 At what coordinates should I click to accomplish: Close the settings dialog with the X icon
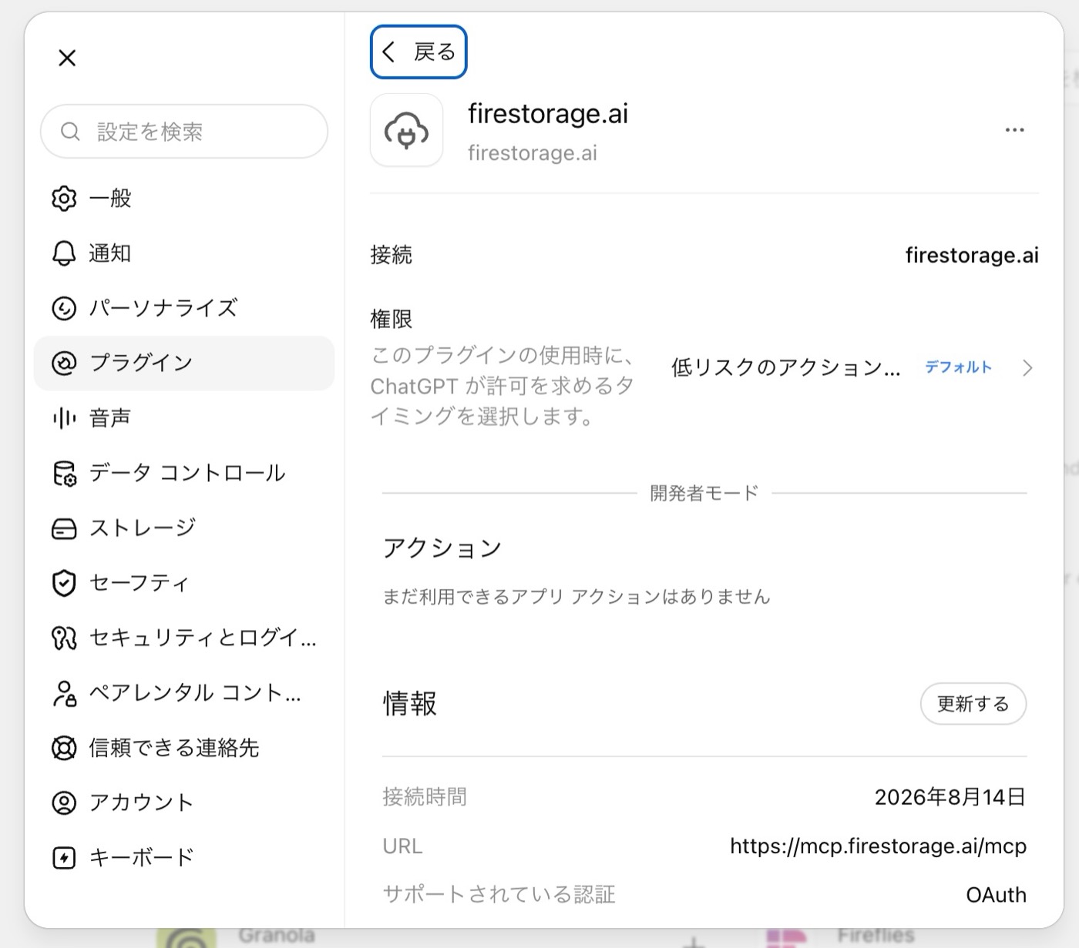pyautogui.click(x=67, y=58)
